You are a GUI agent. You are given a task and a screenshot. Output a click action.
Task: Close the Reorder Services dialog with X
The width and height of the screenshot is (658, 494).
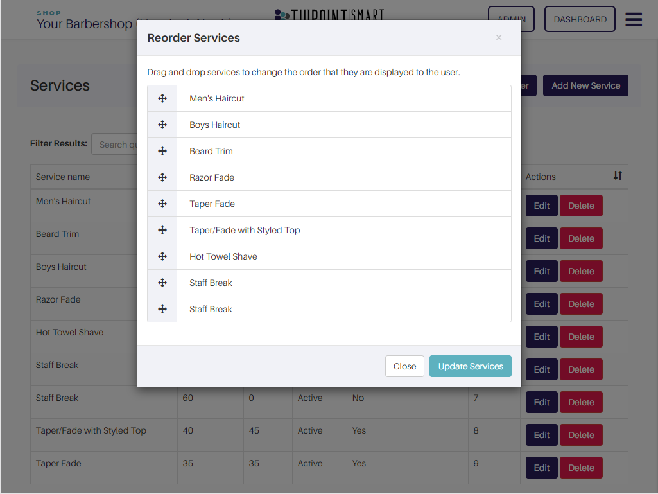(x=499, y=37)
